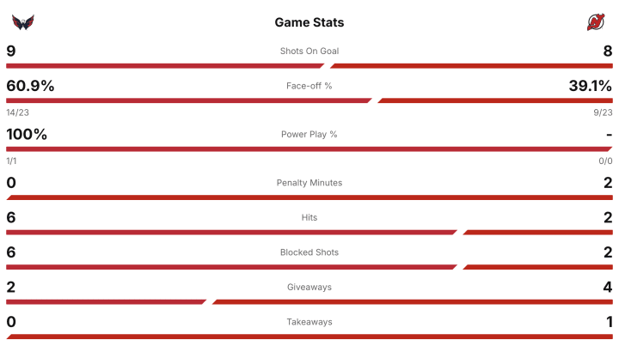Click the Giveaways stat label
This screenshot has width=619, height=346.
tap(309, 287)
